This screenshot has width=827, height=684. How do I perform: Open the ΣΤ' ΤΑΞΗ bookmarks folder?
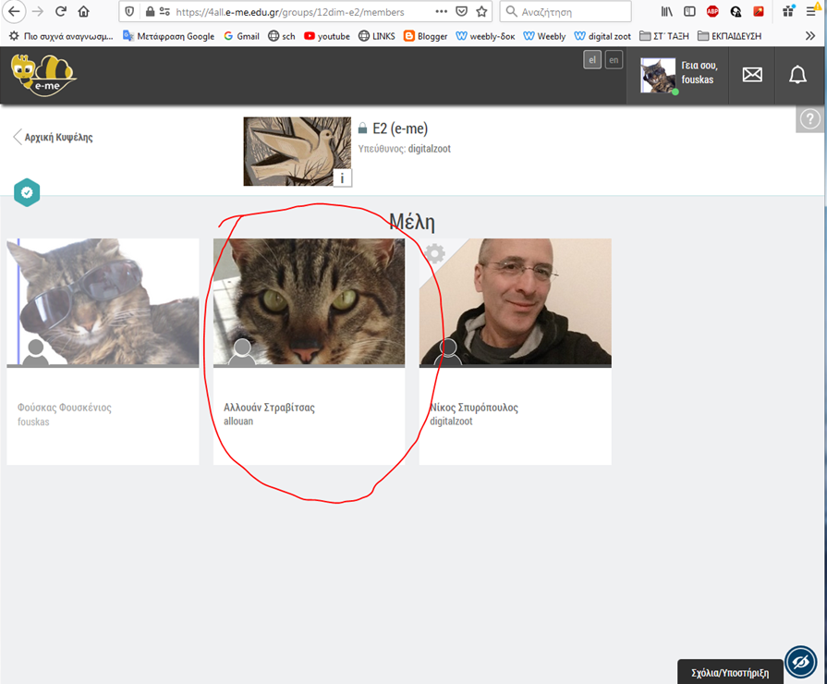pyautogui.click(x=664, y=36)
